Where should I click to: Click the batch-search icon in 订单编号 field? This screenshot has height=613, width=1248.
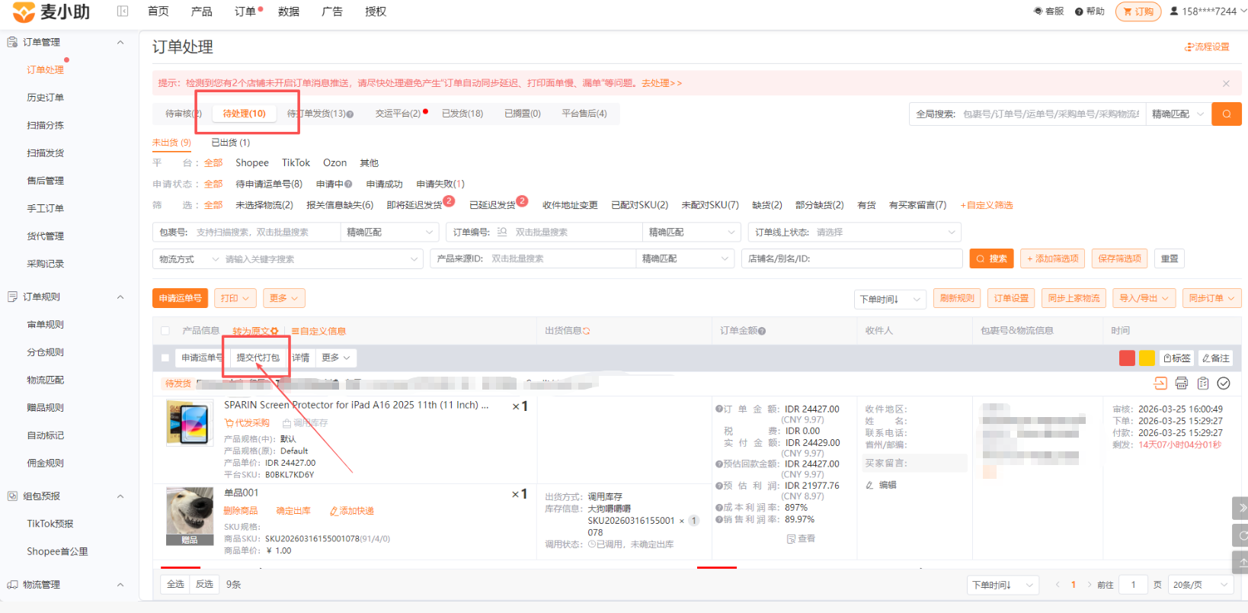click(x=502, y=232)
